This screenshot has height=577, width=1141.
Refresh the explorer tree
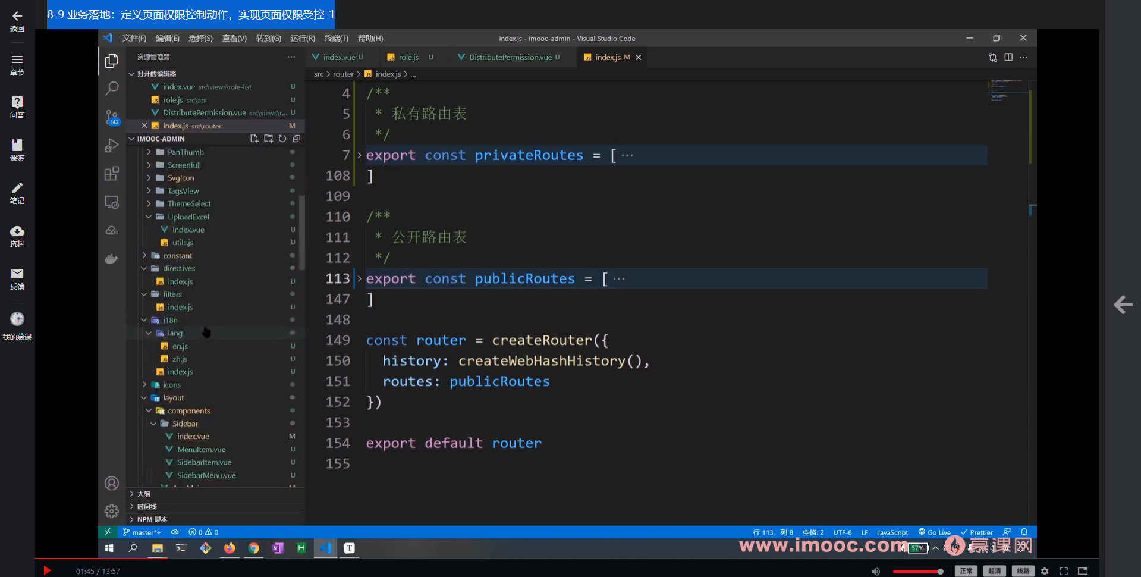coord(282,139)
